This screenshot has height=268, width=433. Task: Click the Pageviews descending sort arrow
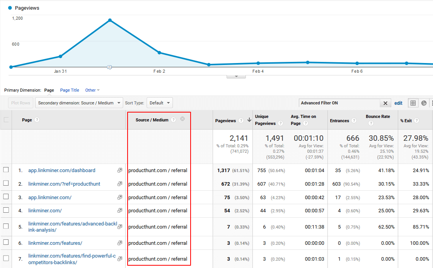pyautogui.click(x=249, y=120)
